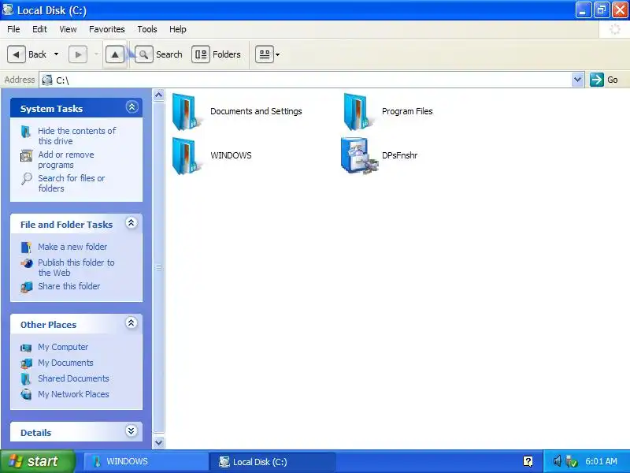Click the DPsFnshr file name

tap(399, 155)
